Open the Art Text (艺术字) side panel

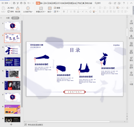(x=131, y=37)
